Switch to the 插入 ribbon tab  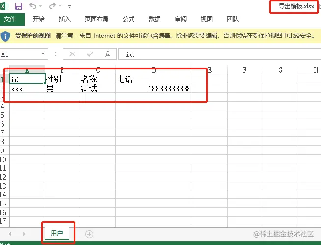64,19
